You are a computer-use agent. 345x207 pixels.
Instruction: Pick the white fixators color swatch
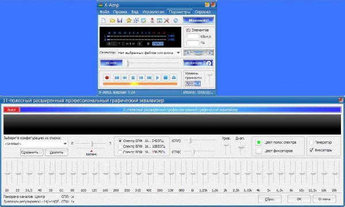click(259, 151)
